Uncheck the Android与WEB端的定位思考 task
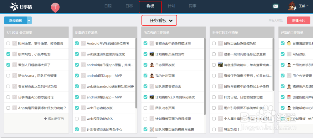The width and height of the screenshot is (313, 138). (77, 43)
